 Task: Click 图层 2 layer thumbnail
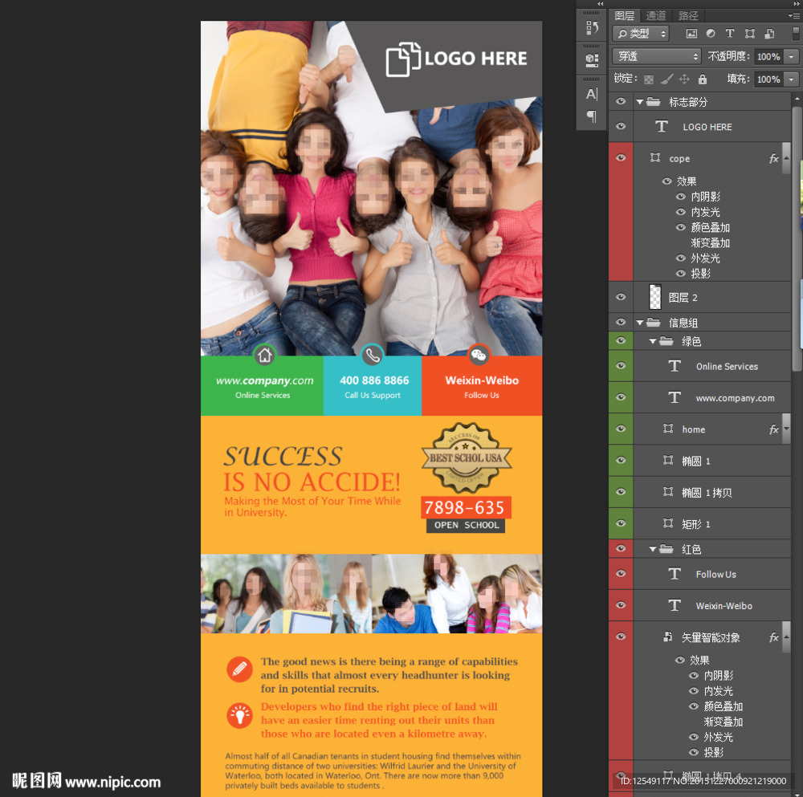tap(655, 297)
